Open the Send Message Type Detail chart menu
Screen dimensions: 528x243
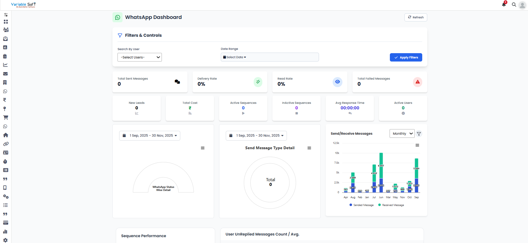pyautogui.click(x=309, y=148)
